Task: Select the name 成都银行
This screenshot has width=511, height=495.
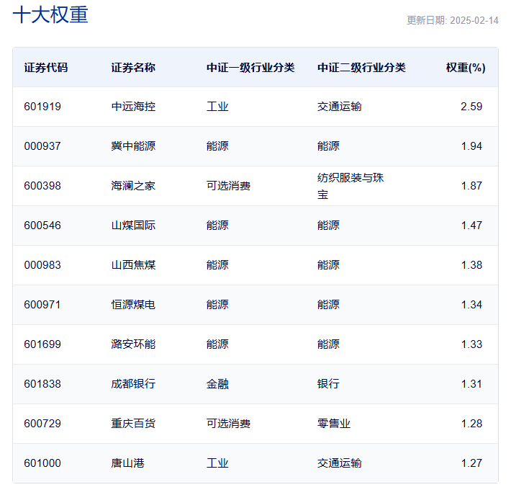Action: pos(133,384)
